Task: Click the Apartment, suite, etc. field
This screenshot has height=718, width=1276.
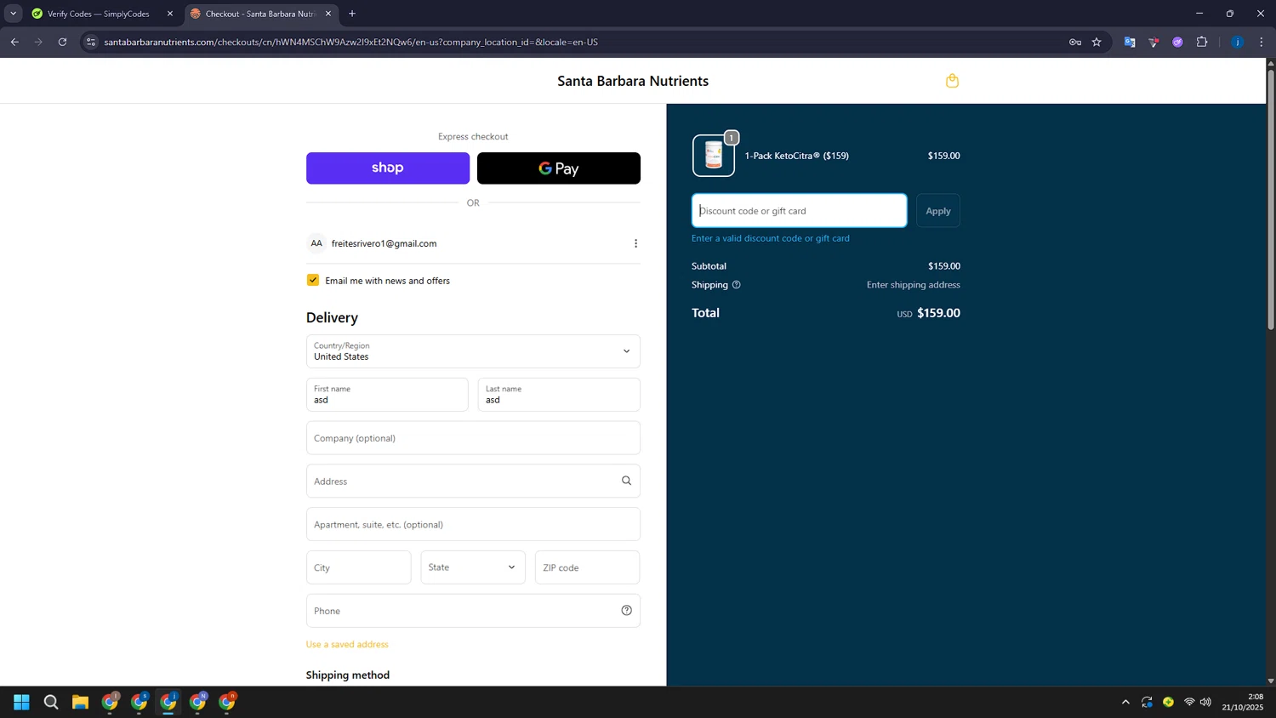Action: [x=473, y=524]
